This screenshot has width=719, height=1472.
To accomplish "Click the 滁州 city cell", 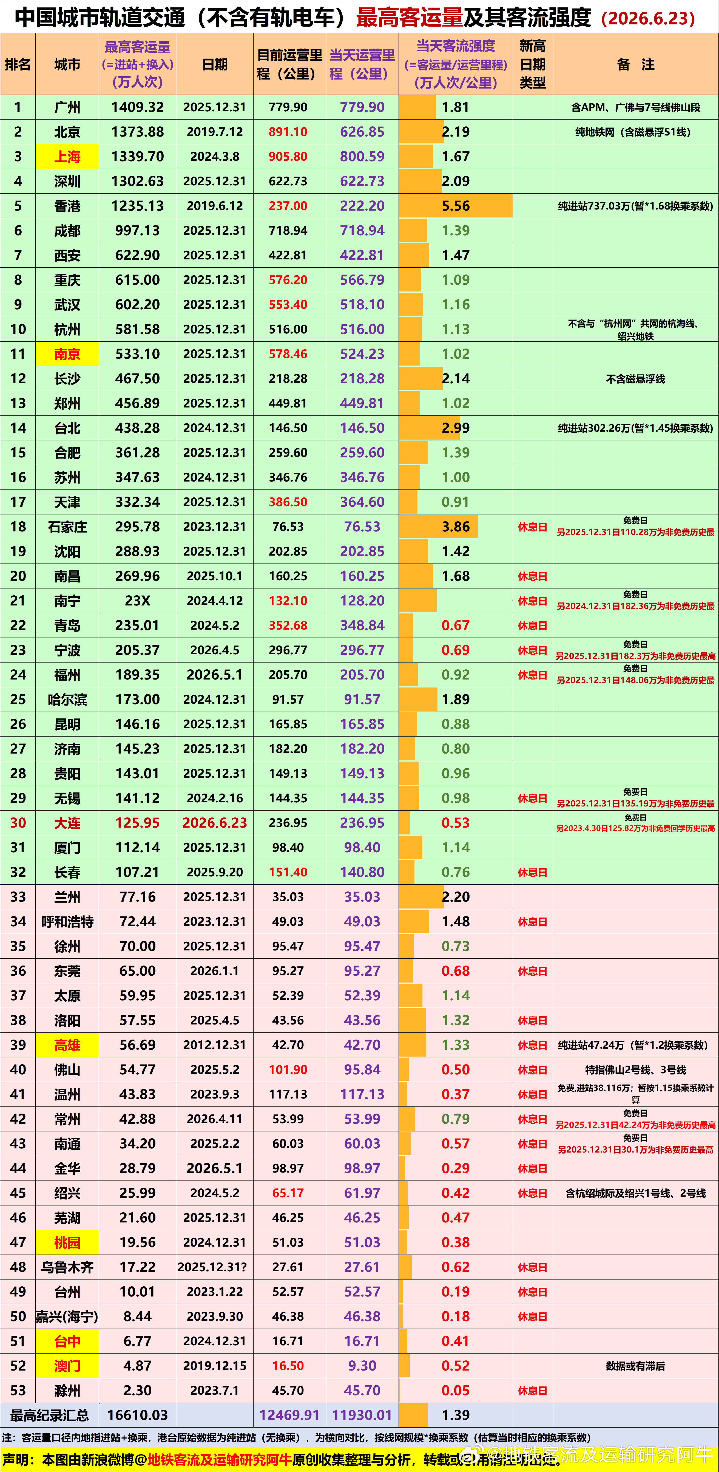I will coord(67,1390).
